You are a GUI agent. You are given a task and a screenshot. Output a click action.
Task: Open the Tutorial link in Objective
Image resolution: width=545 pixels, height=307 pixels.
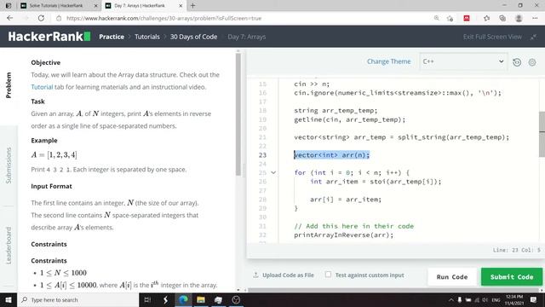42,87
